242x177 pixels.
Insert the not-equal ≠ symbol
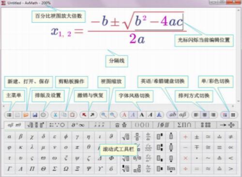pos(231,137)
